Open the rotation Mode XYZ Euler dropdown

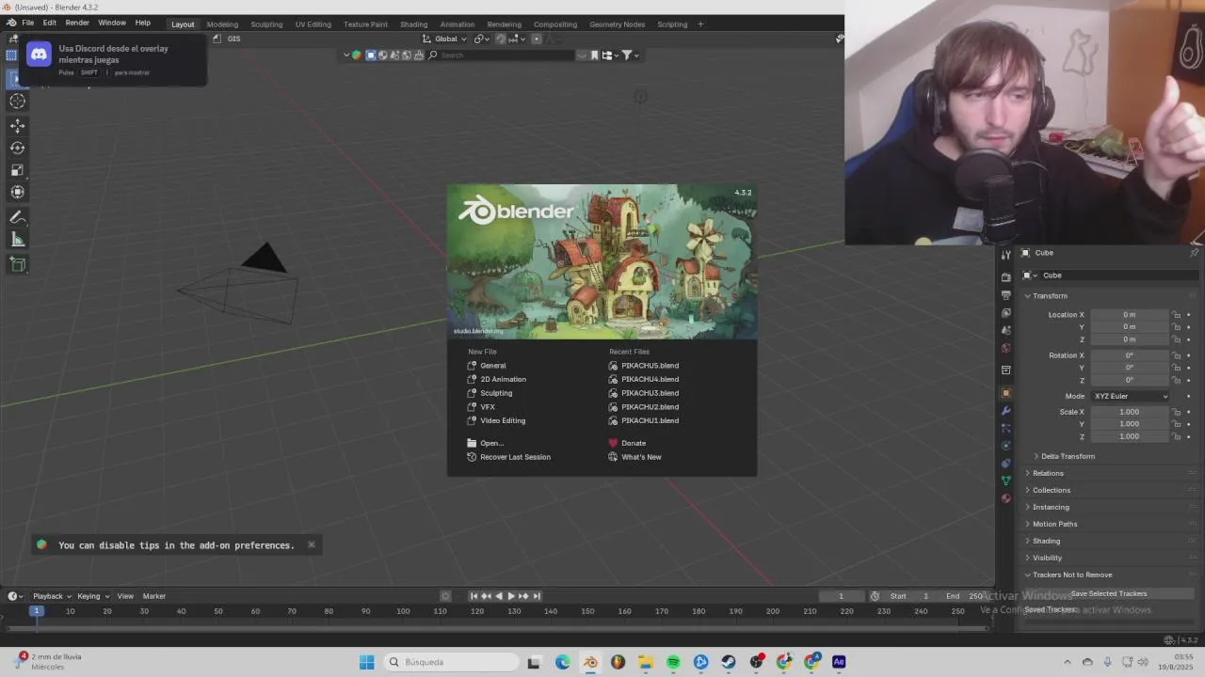(x=1130, y=396)
